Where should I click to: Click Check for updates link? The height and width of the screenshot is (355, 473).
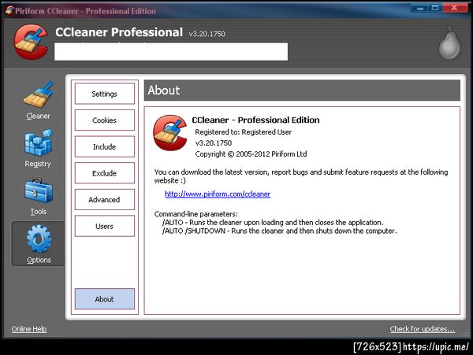coord(423,329)
